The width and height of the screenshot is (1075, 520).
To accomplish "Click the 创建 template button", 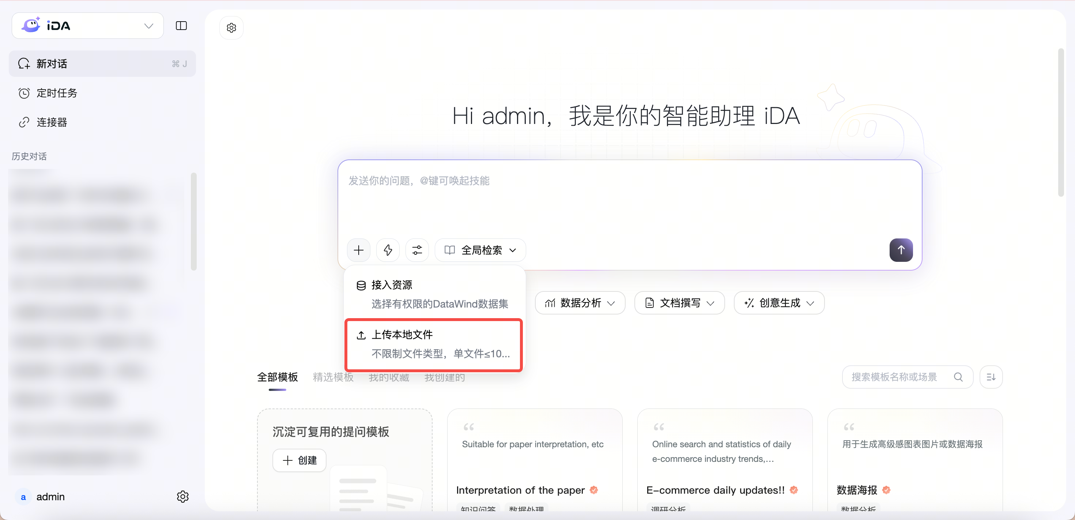I will point(299,460).
